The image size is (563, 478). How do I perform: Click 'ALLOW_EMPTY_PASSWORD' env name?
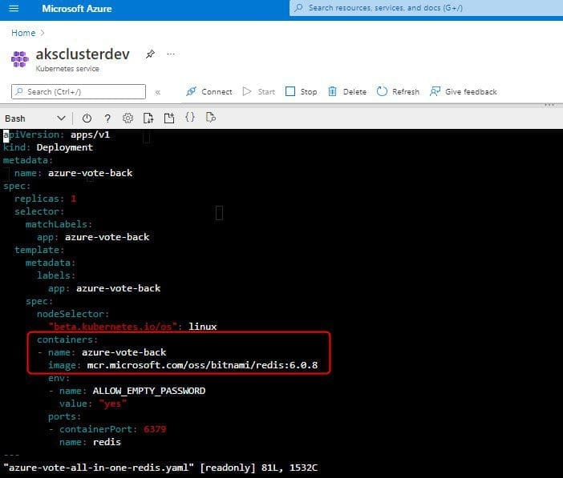(149, 391)
